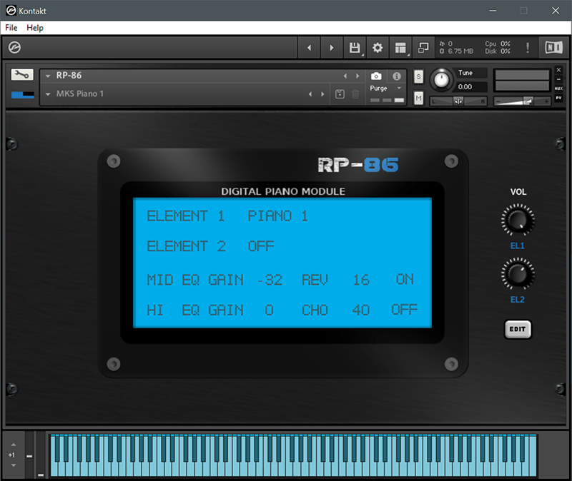Viewport: 572px width, 481px height.
Task: Click the keyboard octave down arrow
Action: click(x=14, y=465)
